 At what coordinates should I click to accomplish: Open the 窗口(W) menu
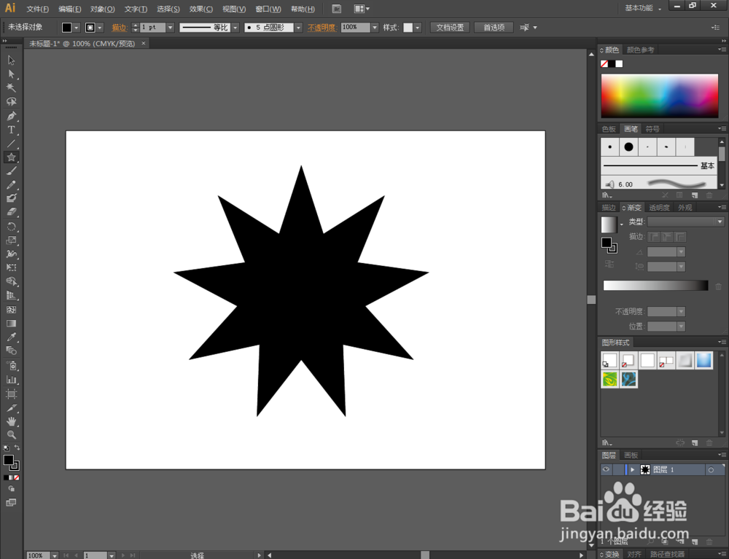tap(268, 9)
